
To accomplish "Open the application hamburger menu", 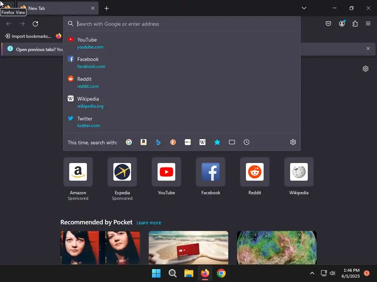I will pos(368,23).
